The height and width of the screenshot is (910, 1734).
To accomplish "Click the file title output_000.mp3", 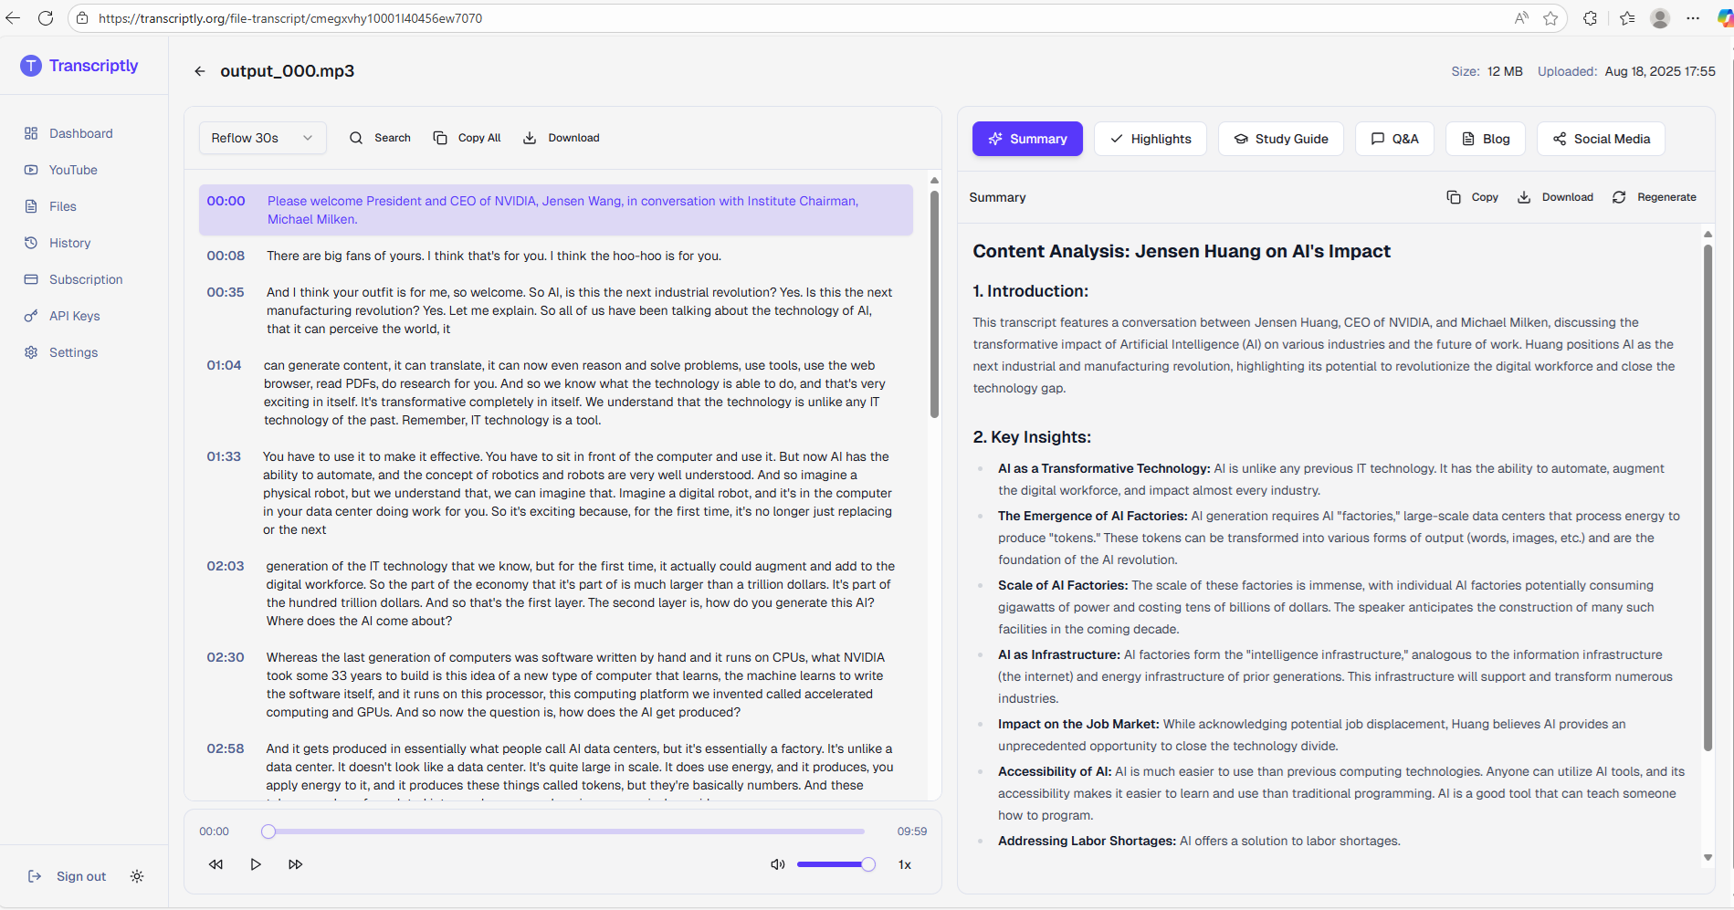I will point(288,71).
